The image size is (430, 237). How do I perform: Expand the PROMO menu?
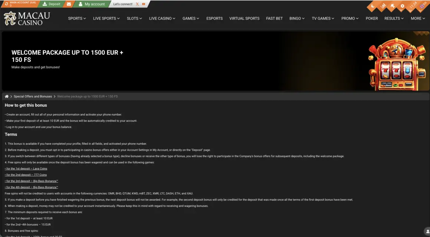point(349,19)
